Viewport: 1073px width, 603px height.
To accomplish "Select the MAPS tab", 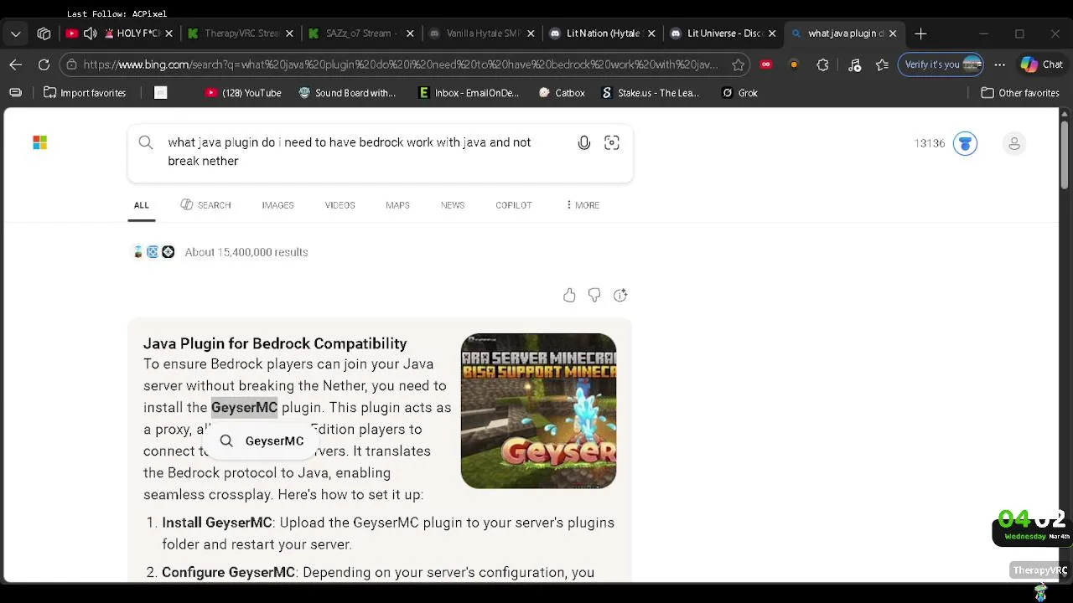I will (x=397, y=205).
